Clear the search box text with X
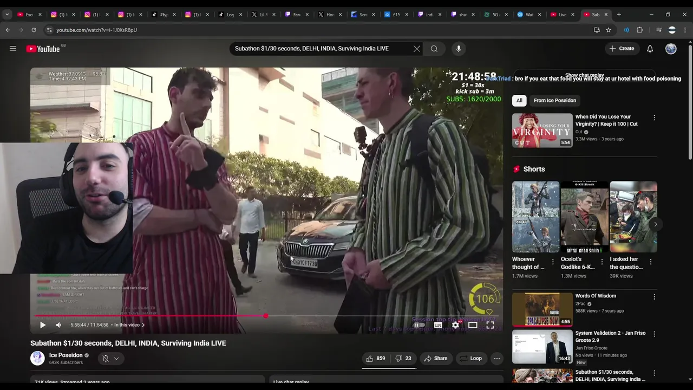693x390 pixels. 416,49
